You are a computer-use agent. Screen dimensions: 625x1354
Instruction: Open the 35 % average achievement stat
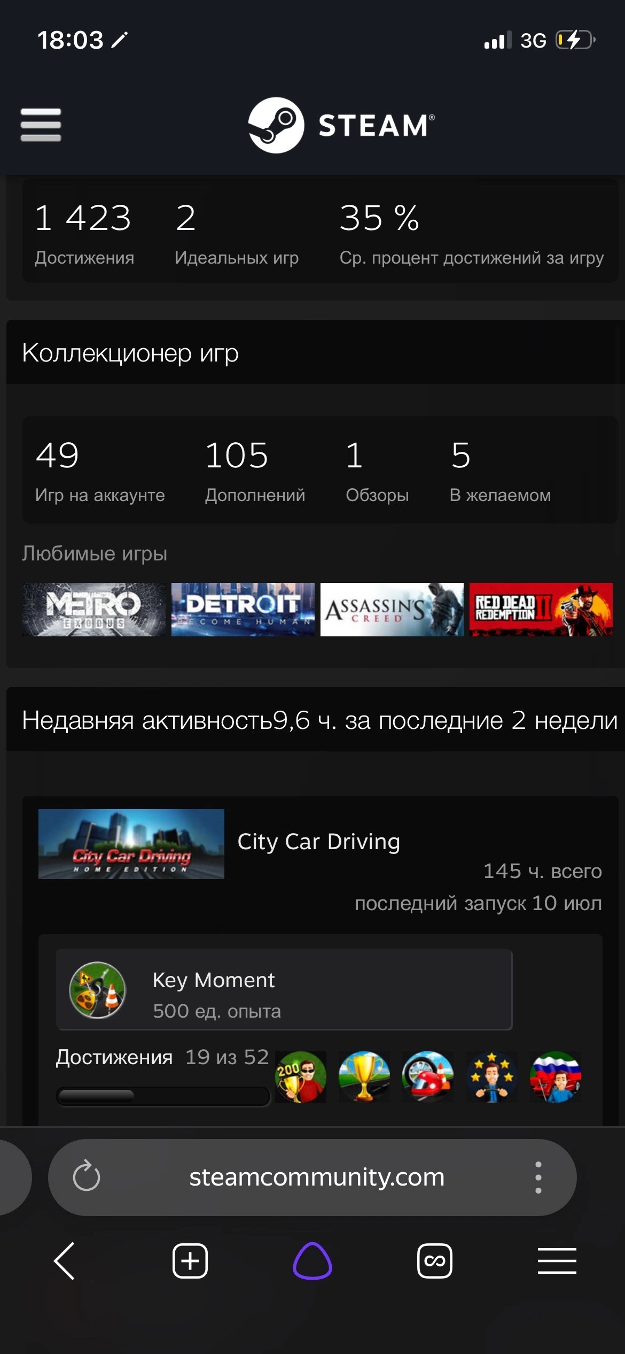click(x=472, y=234)
